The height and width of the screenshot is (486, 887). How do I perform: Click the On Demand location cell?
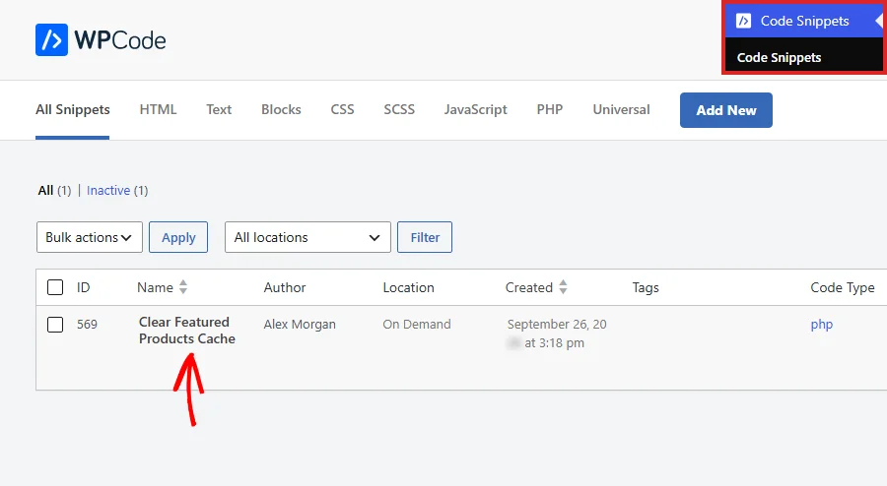(417, 325)
